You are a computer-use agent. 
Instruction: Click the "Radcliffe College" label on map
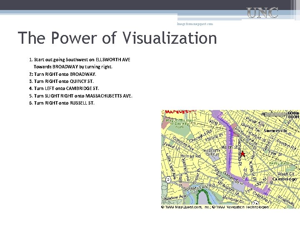[x=212, y=152]
